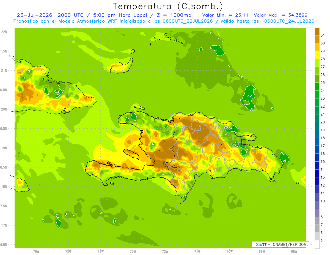The image size is (330, 255).
Task: Click the legend value label '13'
Action: [323, 177]
